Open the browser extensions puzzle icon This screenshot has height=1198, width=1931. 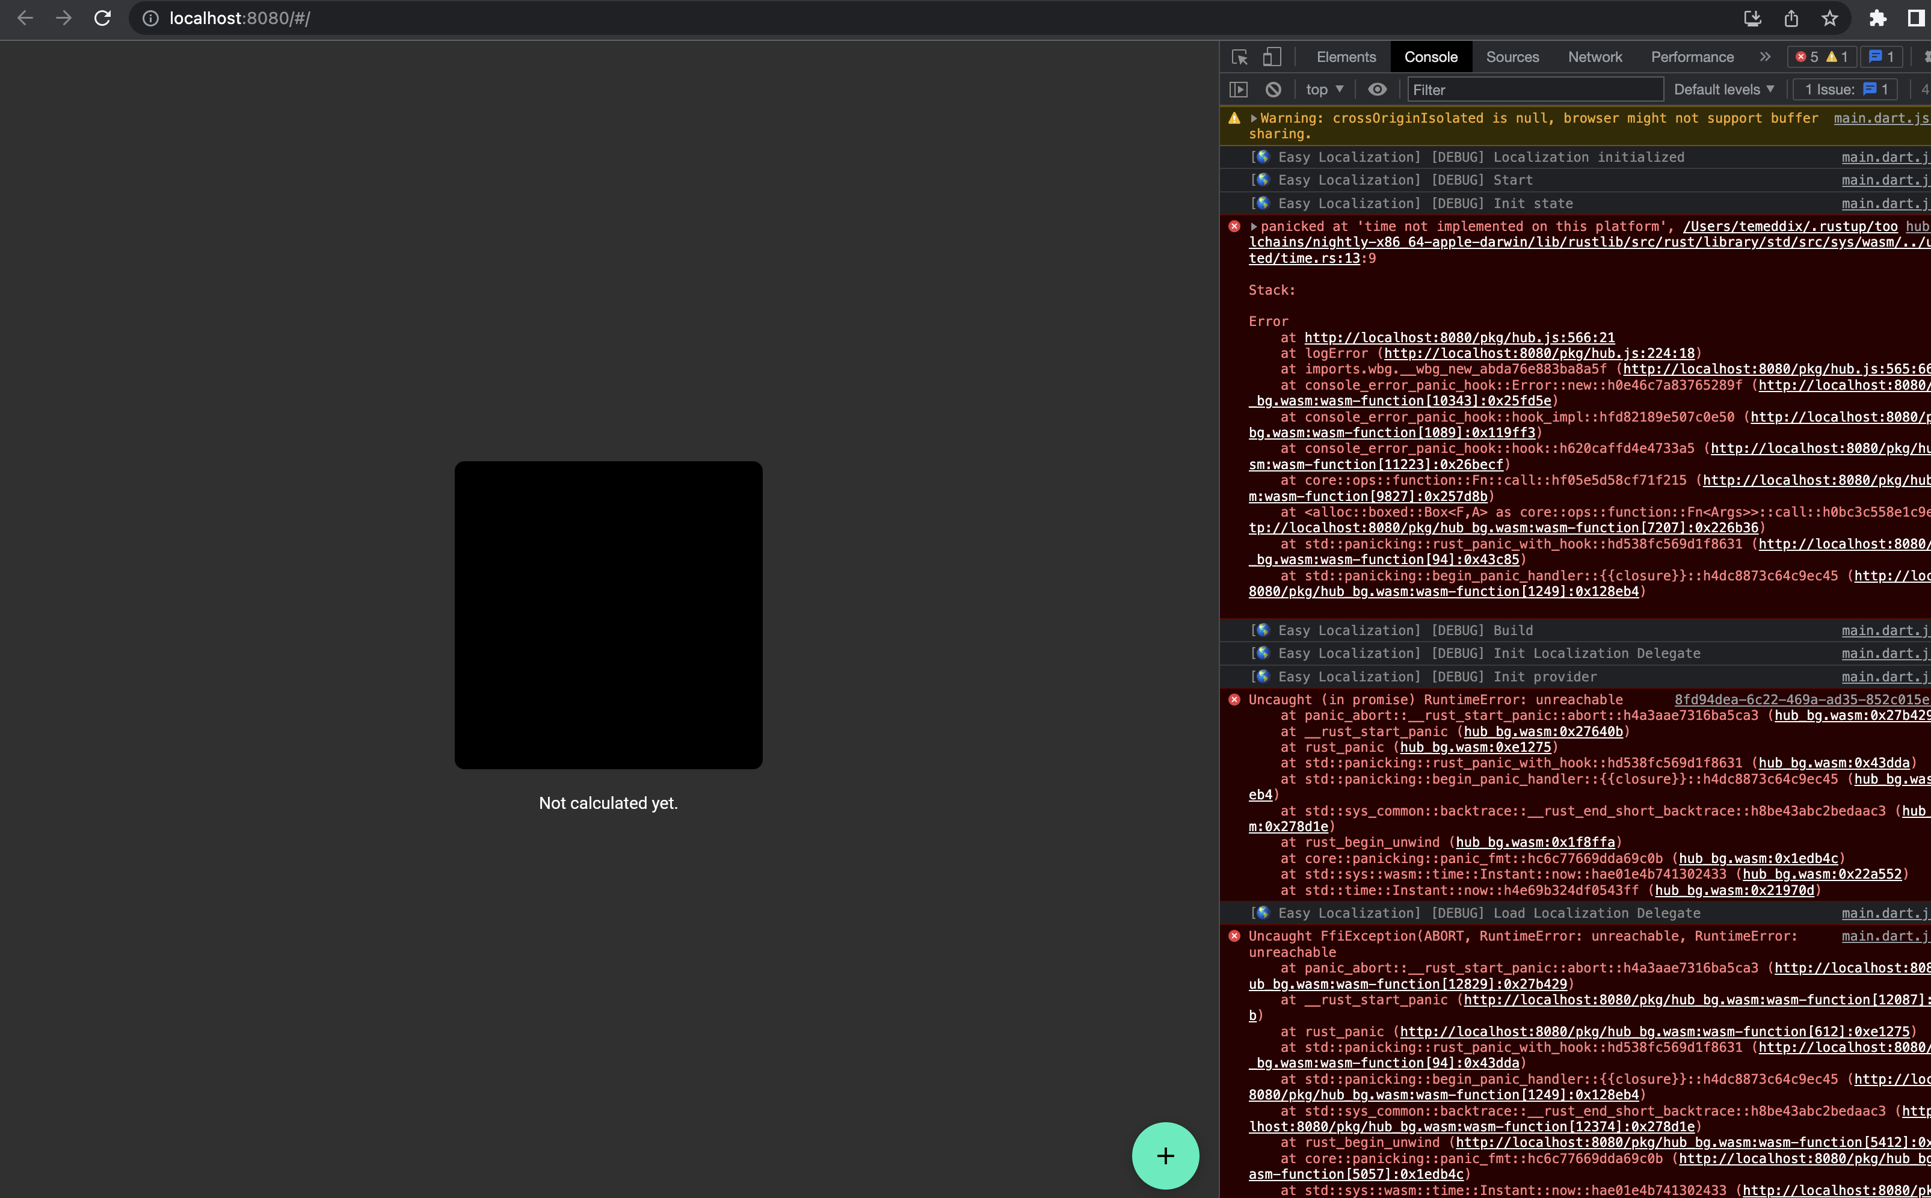(1877, 17)
